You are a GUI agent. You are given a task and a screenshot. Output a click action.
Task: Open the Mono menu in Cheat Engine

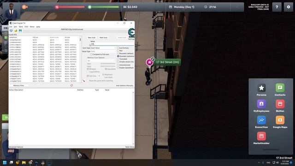coord(32,27)
